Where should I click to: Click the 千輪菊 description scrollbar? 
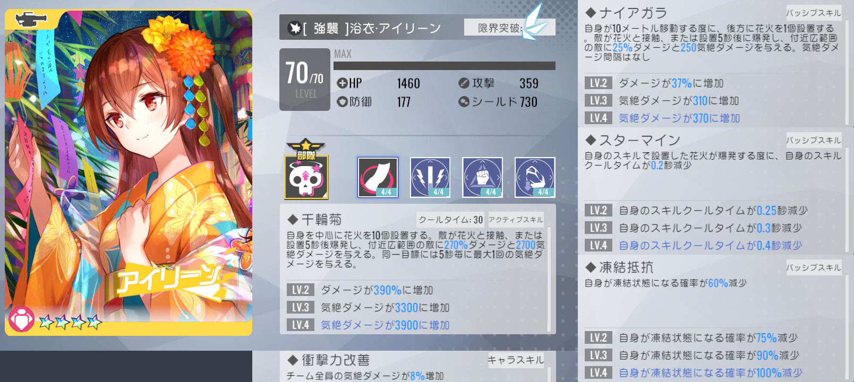549,279
